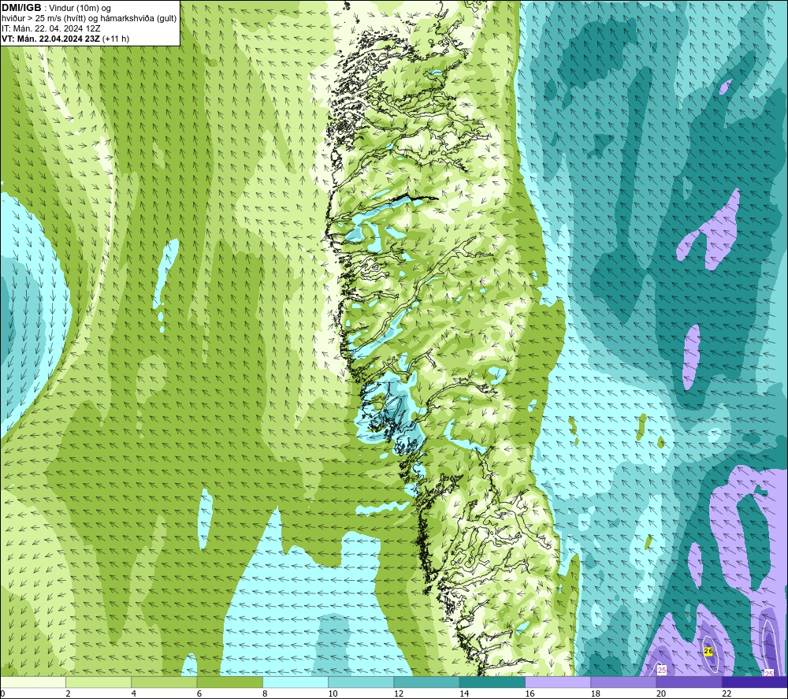This screenshot has width=788, height=699.
Task: Select the 10–12 m/s light teal swatch
Action: (361, 682)
